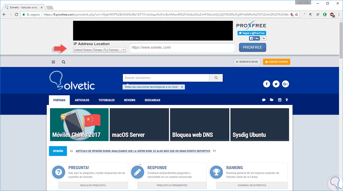Viewport: 343px width, 191px height.
Task: Click the browser address bar URL
Action: click(166, 14)
